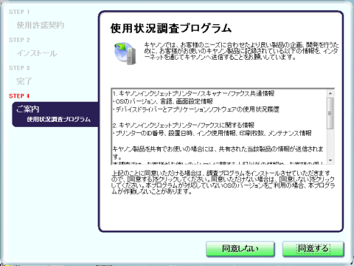
Task: Select the インストール step label
Action: (37, 53)
